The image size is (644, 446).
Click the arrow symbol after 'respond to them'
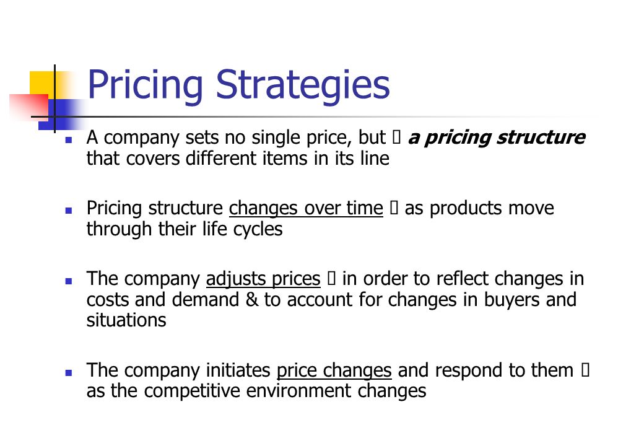coord(585,370)
